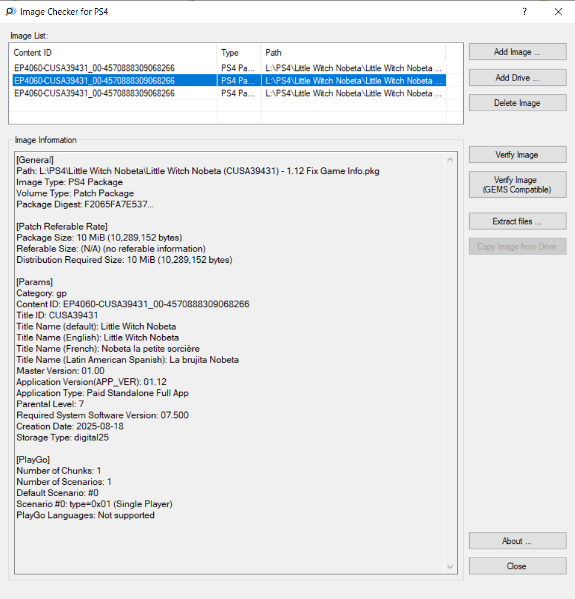Close the window with the X
The width and height of the screenshot is (575, 599).
click(558, 12)
